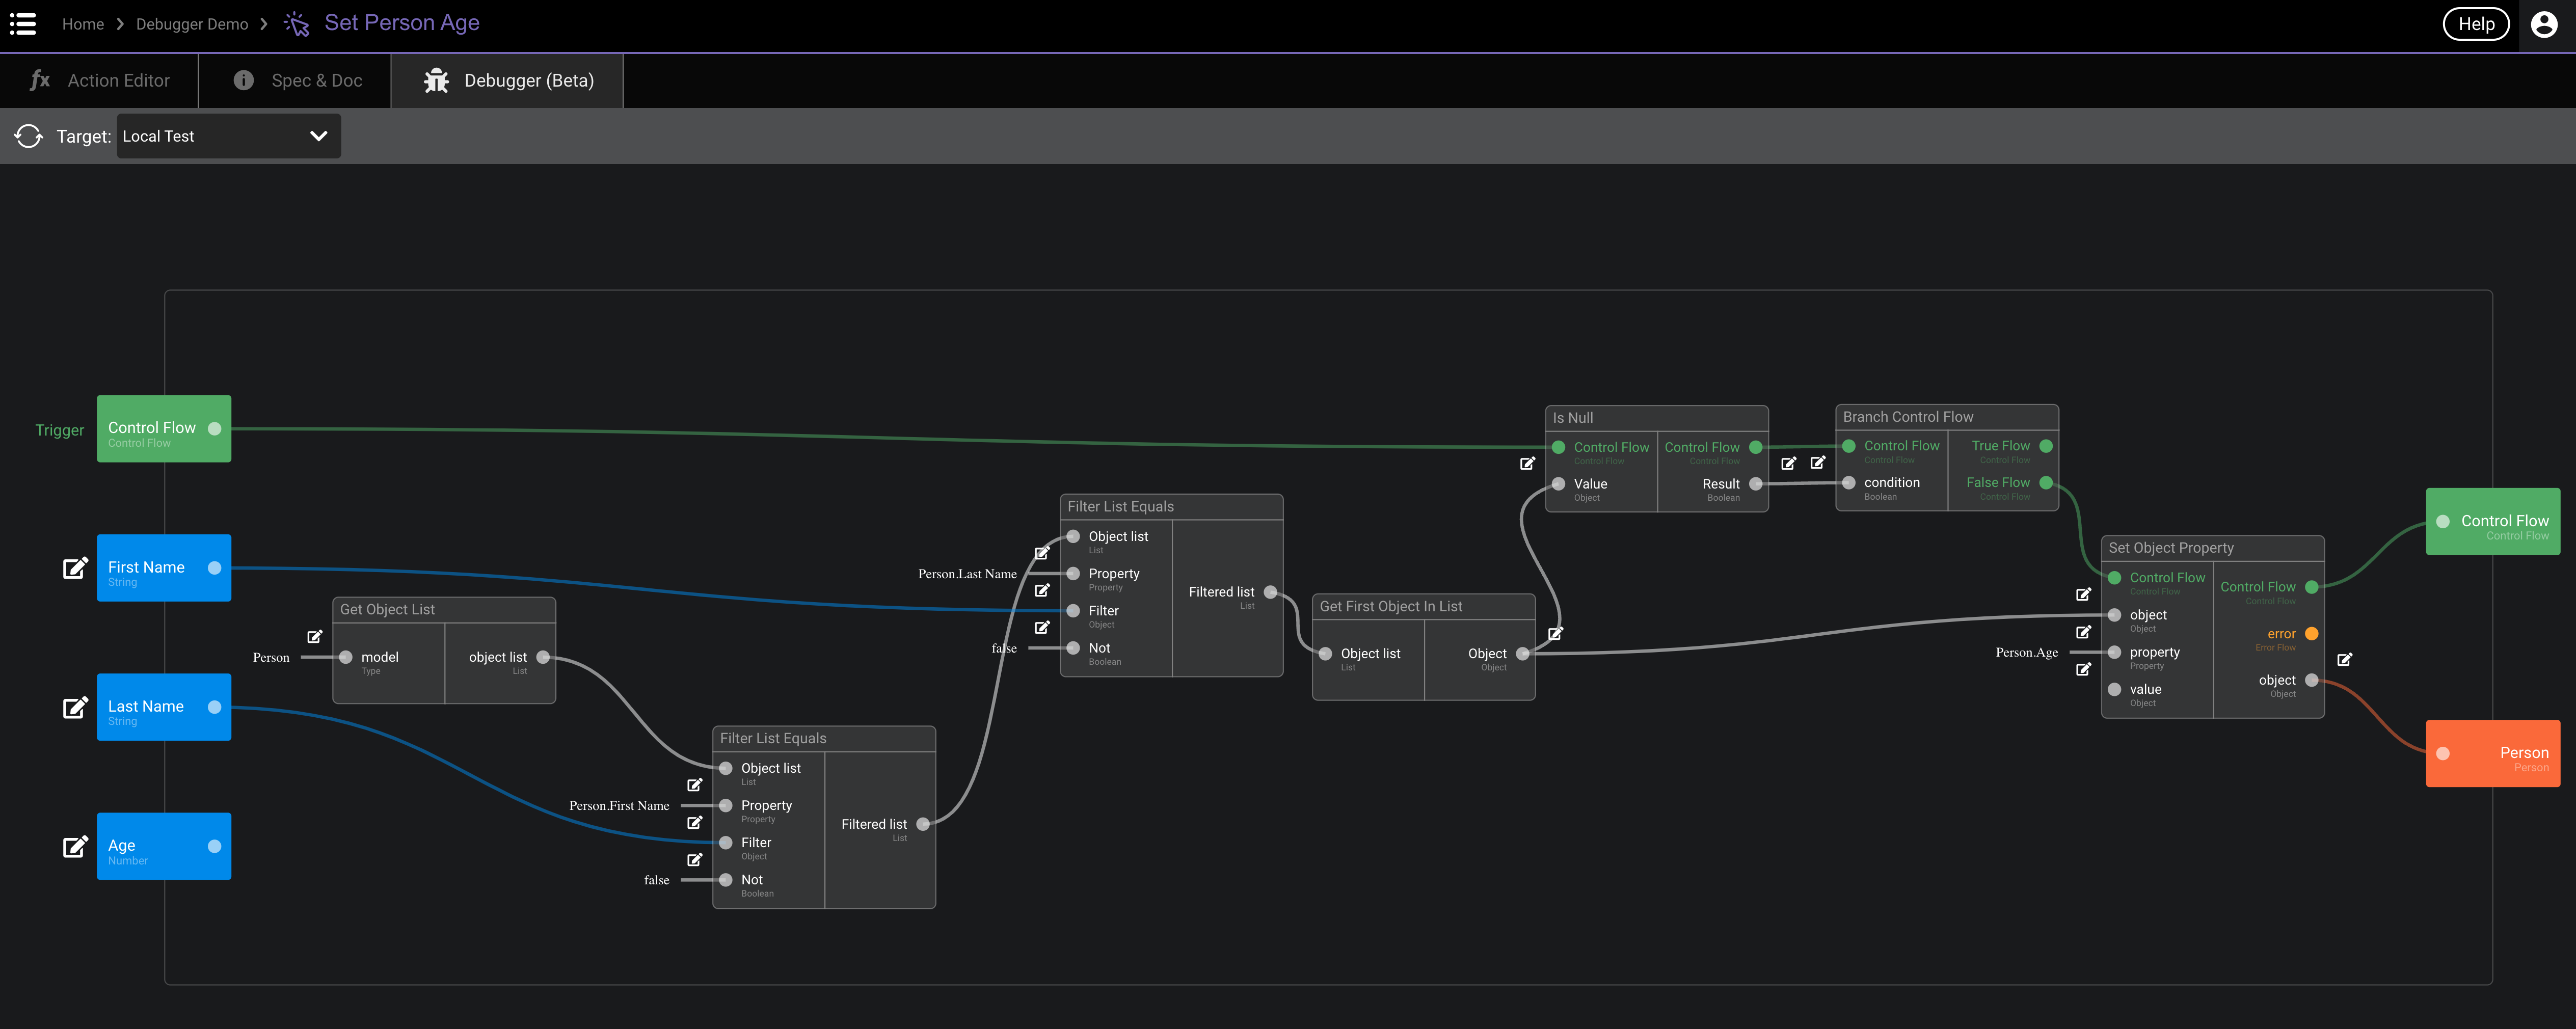Open the Target Local Test dropdown
The height and width of the screenshot is (1029, 2576).
click(x=228, y=136)
